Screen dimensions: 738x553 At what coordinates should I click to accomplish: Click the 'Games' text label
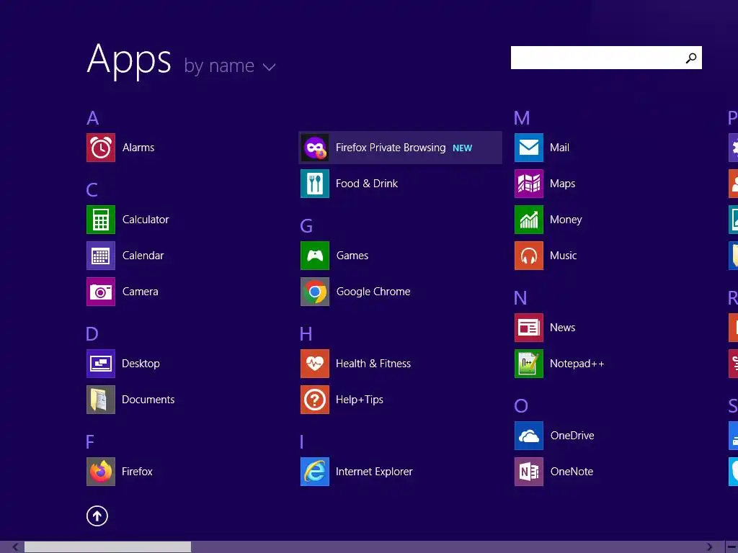[352, 256]
